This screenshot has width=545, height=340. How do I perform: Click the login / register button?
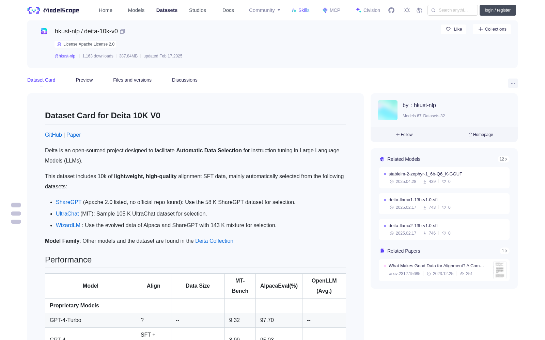tap(498, 10)
